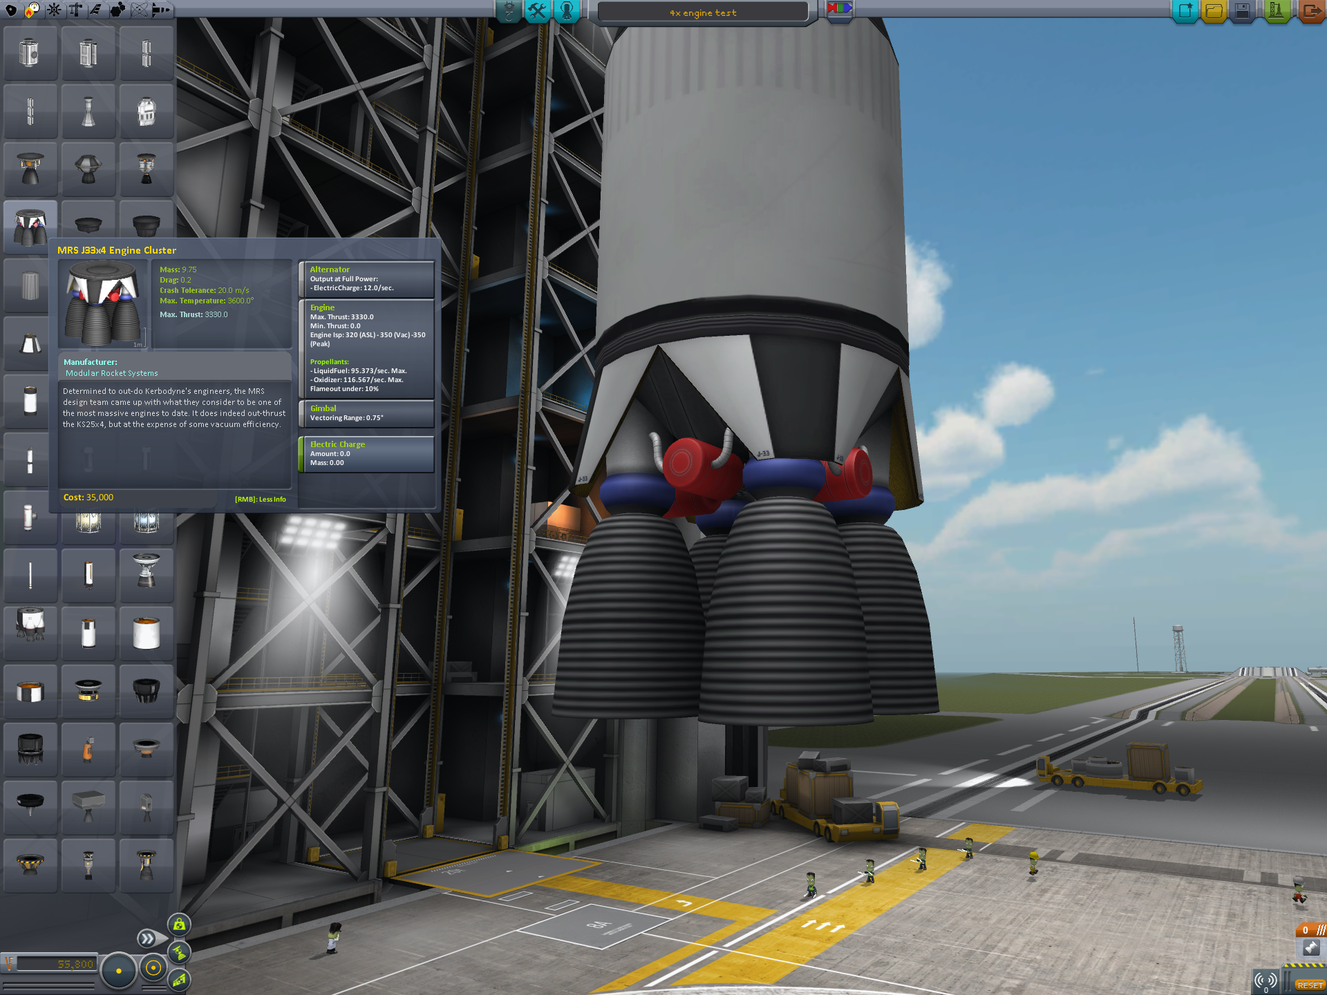Expand advanced mode with double-arrow button
1327x995 pixels.
(147, 938)
